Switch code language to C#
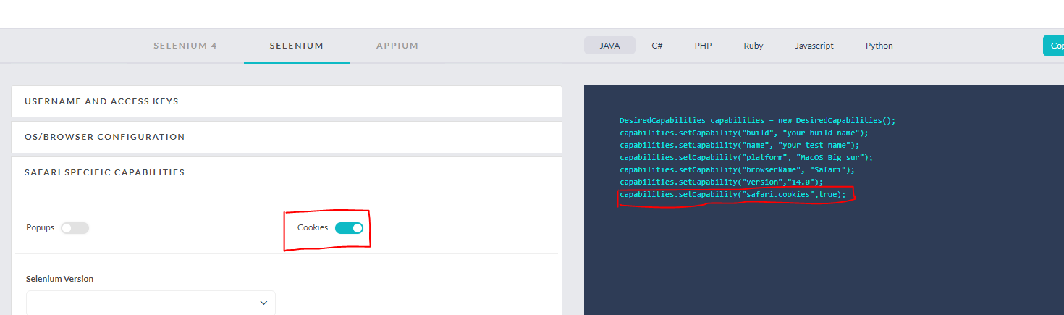 tap(657, 46)
